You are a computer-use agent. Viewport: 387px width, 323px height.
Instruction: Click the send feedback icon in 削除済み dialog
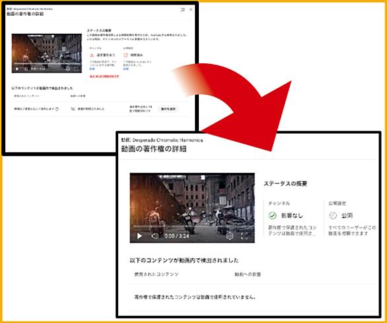tap(183, 10)
